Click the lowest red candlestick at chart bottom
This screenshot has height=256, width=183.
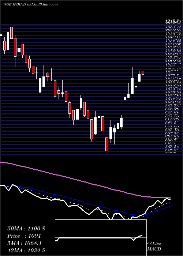(107, 144)
